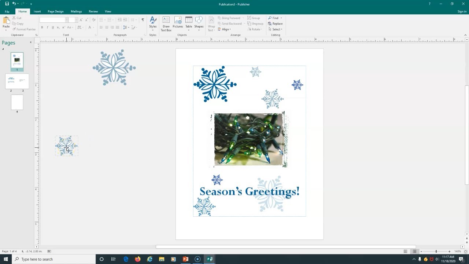
Task: Click the Format Painter tool
Action: pos(24,29)
